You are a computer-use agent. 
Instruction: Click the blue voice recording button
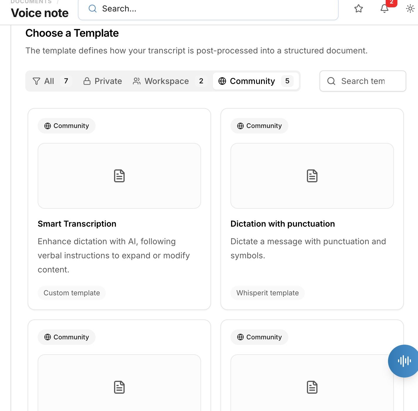(404, 361)
